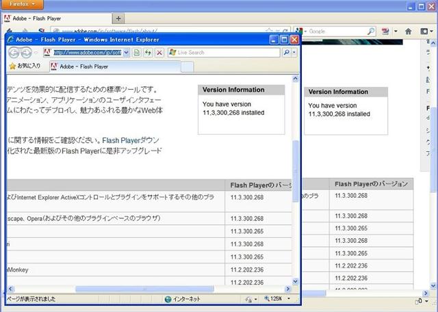Viewport: 438px width, 312px height.
Task: Select the Adobe - Flash Player Firefox tab
Action: 57,18
